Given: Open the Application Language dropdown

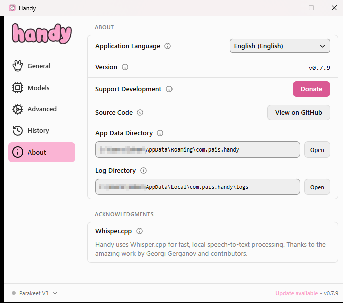Looking at the screenshot, I should [280, 46].
